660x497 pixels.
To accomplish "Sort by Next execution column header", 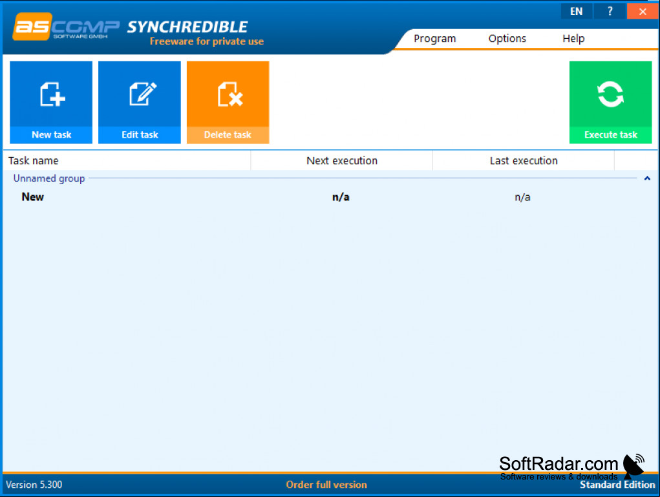I will pos(342,161).
